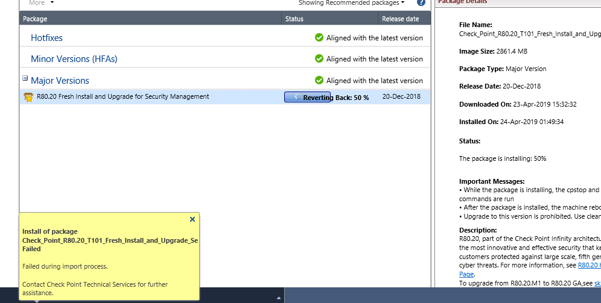
Task: Click green check icon in Hotfixes row
Action: tap(319, 37)
